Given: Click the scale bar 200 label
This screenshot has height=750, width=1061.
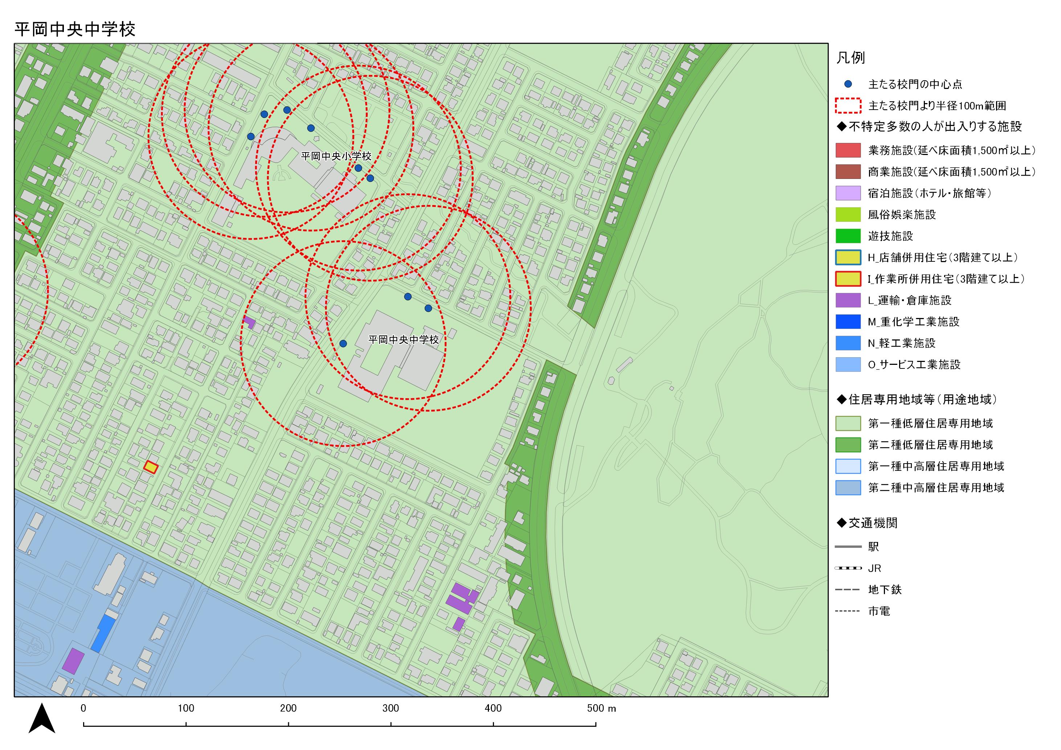Looking at the screenshot, I should (x=288, y=708).
